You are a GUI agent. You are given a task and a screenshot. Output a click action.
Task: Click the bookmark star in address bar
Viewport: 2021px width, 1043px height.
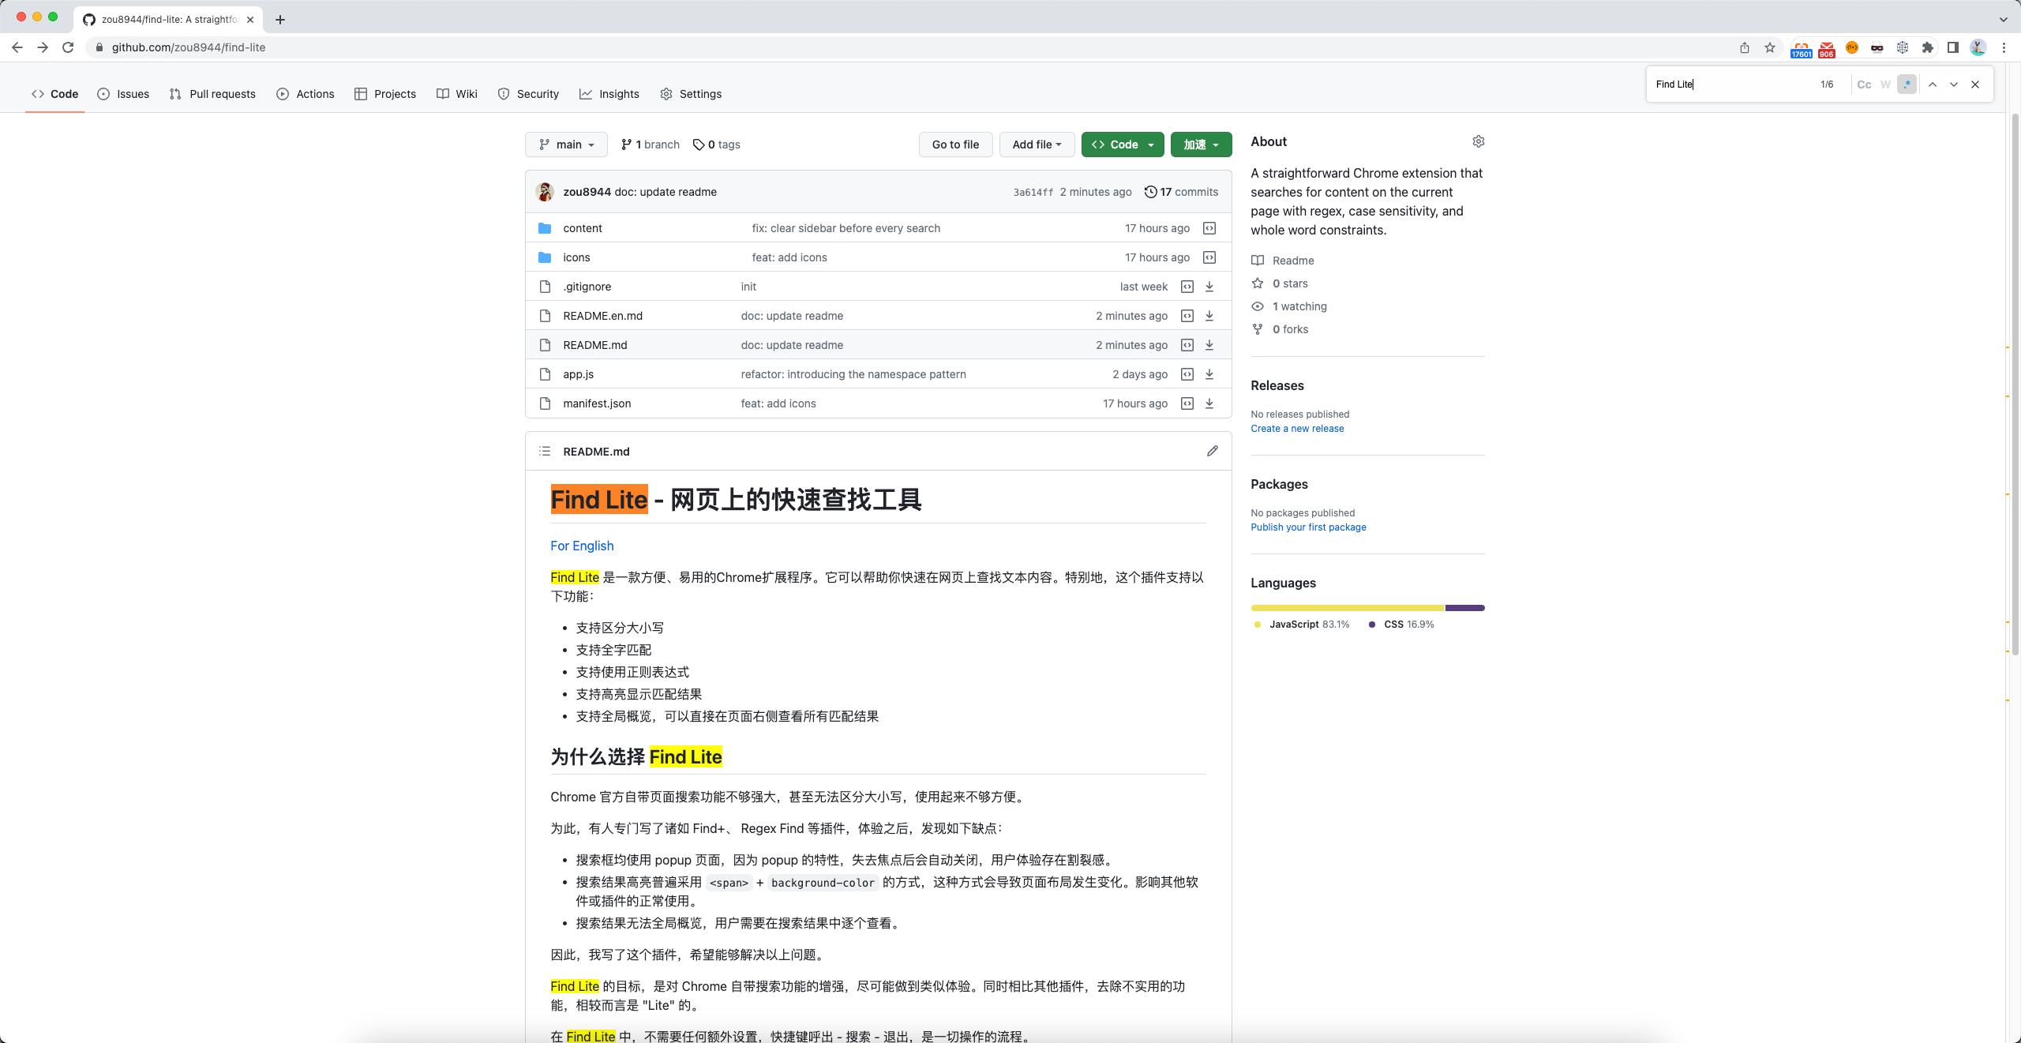(1770, 47)
